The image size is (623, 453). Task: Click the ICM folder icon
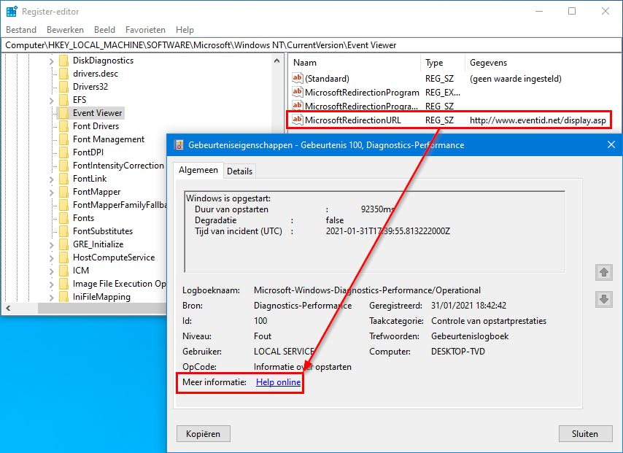coord(63,270)
